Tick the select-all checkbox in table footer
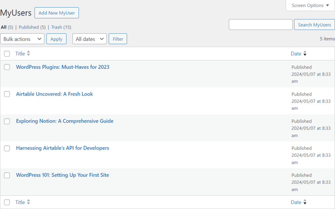335x209 pixels. tap(7, 202)
